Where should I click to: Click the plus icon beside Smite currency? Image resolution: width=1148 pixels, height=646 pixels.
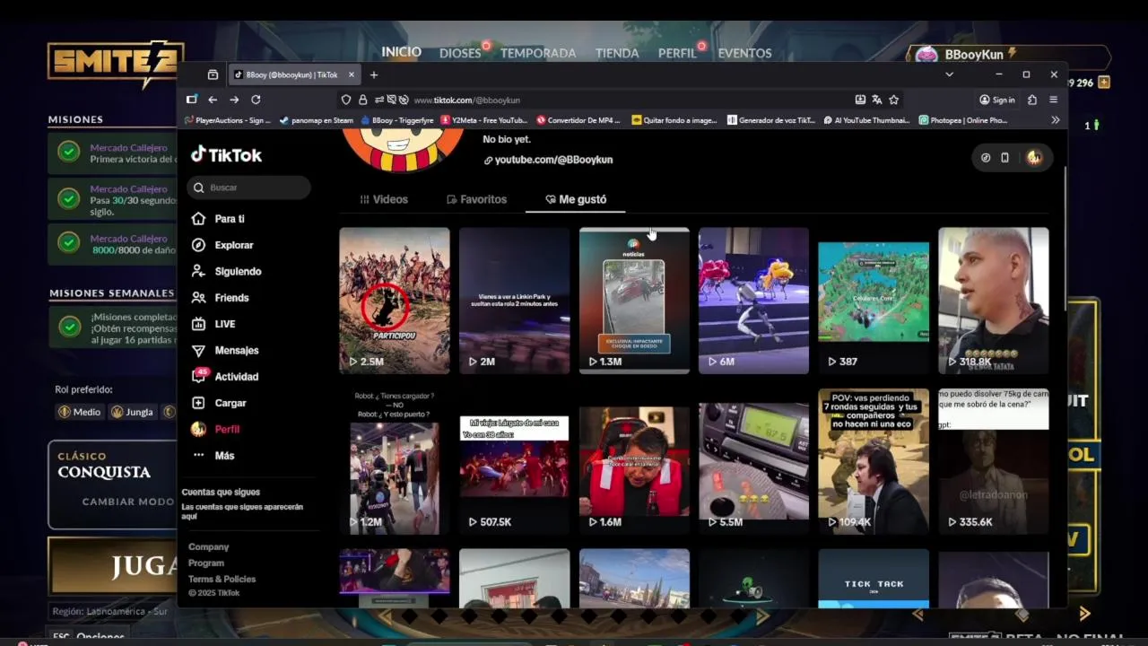click(x=1104, y=83)
